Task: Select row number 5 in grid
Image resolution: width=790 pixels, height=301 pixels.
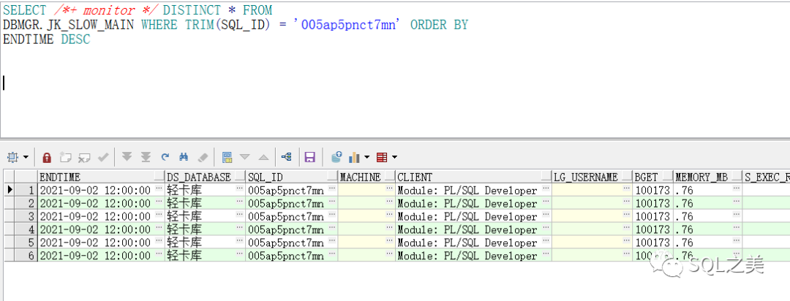Action: point(26,243)
